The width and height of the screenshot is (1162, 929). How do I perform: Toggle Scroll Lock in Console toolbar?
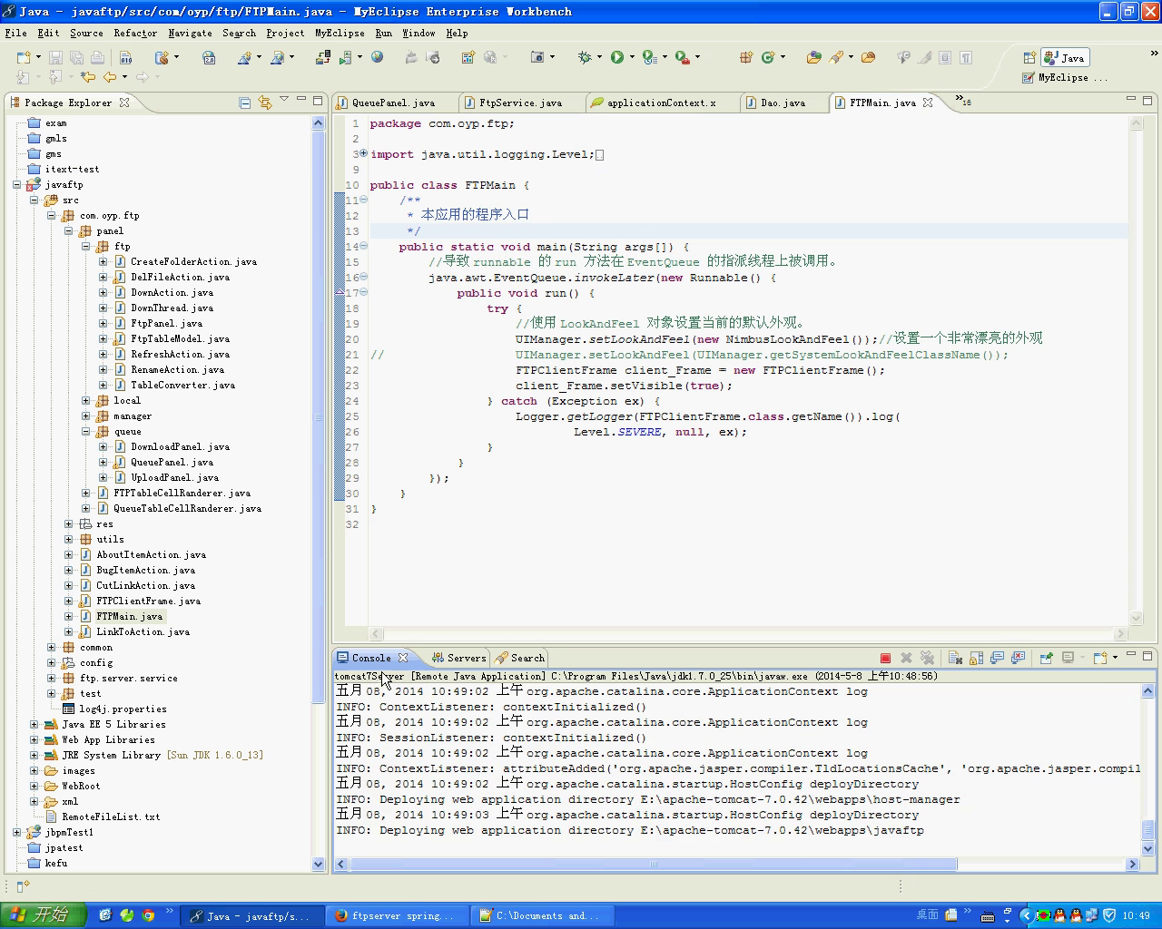[976, 658]
